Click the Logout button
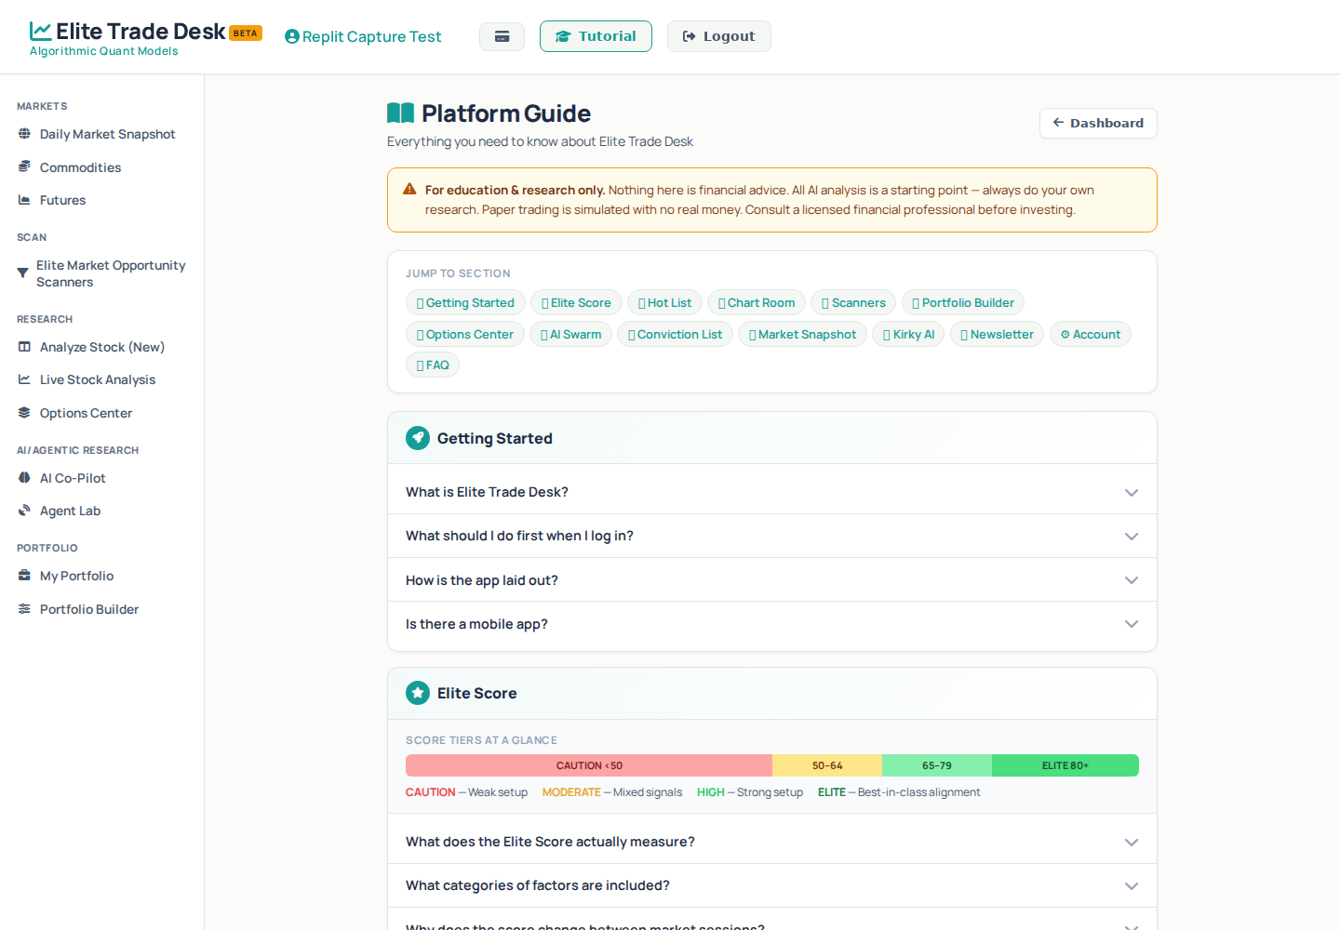Image resolution: width=1340 pixels, height=930 pixels. (x=718, y=36)
